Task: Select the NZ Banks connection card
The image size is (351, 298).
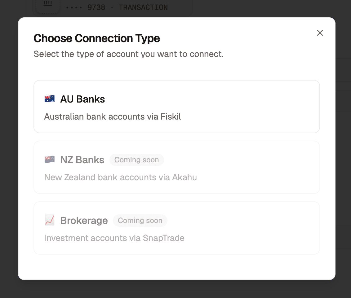Action: [x=176, y=167]
